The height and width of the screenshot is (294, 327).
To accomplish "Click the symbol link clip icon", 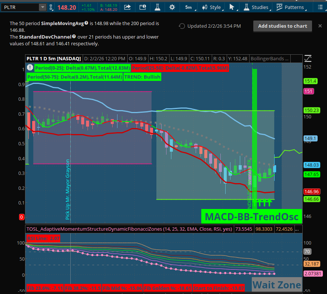I will click(51, 7).
